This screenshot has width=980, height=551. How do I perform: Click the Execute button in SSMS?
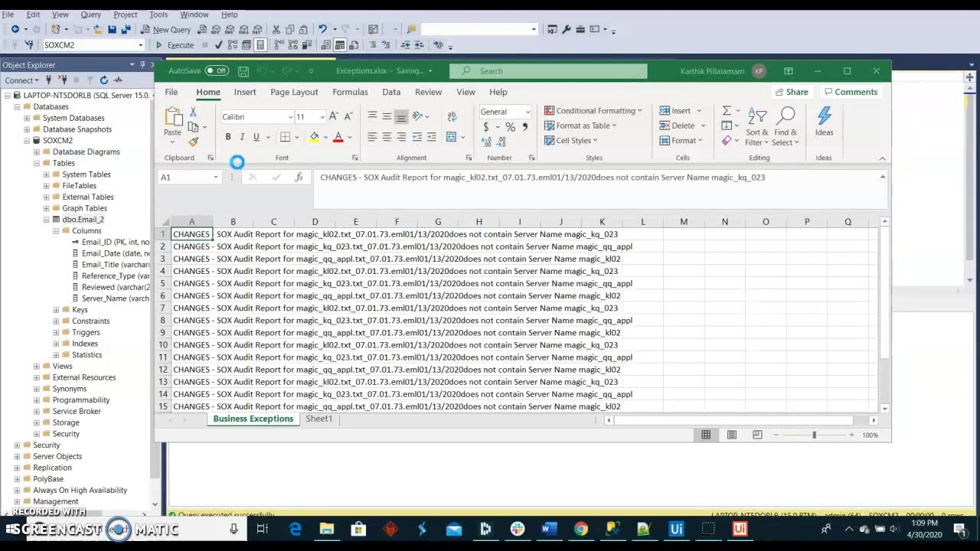point(175,45)
